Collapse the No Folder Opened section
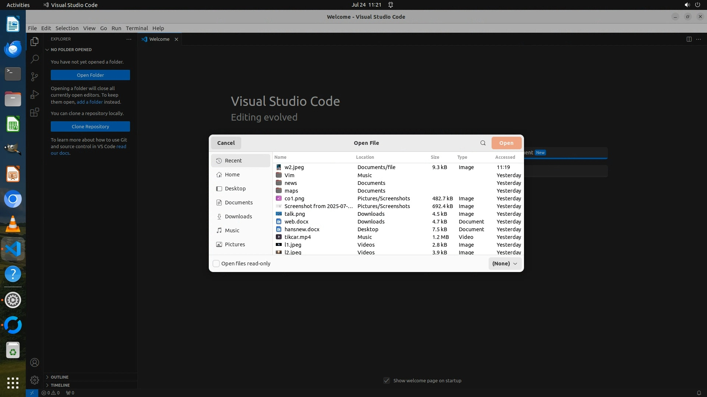This screenshot has width=707, height=397. pos(71,50)
